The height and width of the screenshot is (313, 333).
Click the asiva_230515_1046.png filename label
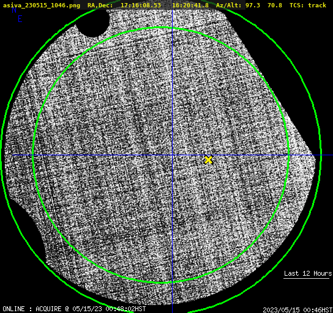(x=42, y=5)
